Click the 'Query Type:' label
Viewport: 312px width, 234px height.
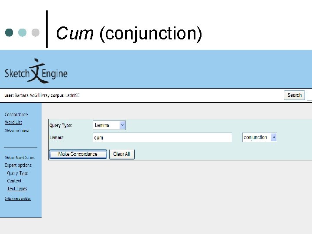click(x=61, y=126)
